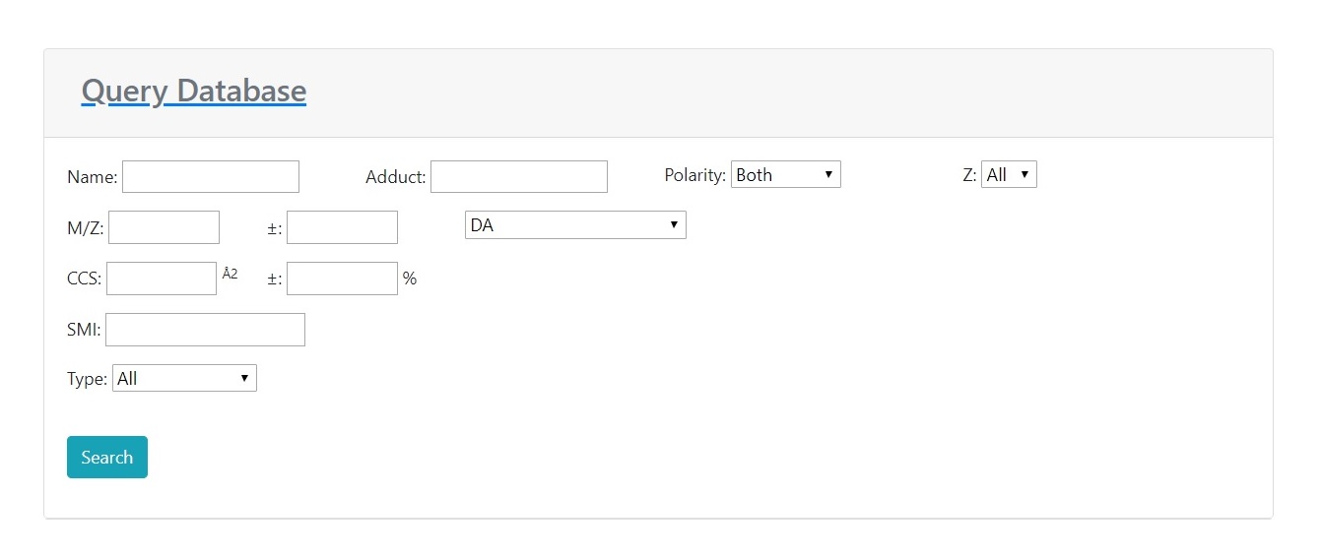The height and width of the screenshot is (558, 1320).
Task: Click the Type: label text
Action: point(87,380)
